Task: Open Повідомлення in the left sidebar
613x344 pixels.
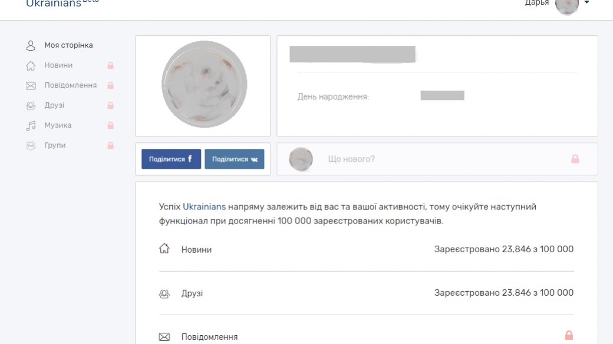Action: point(70,85)
